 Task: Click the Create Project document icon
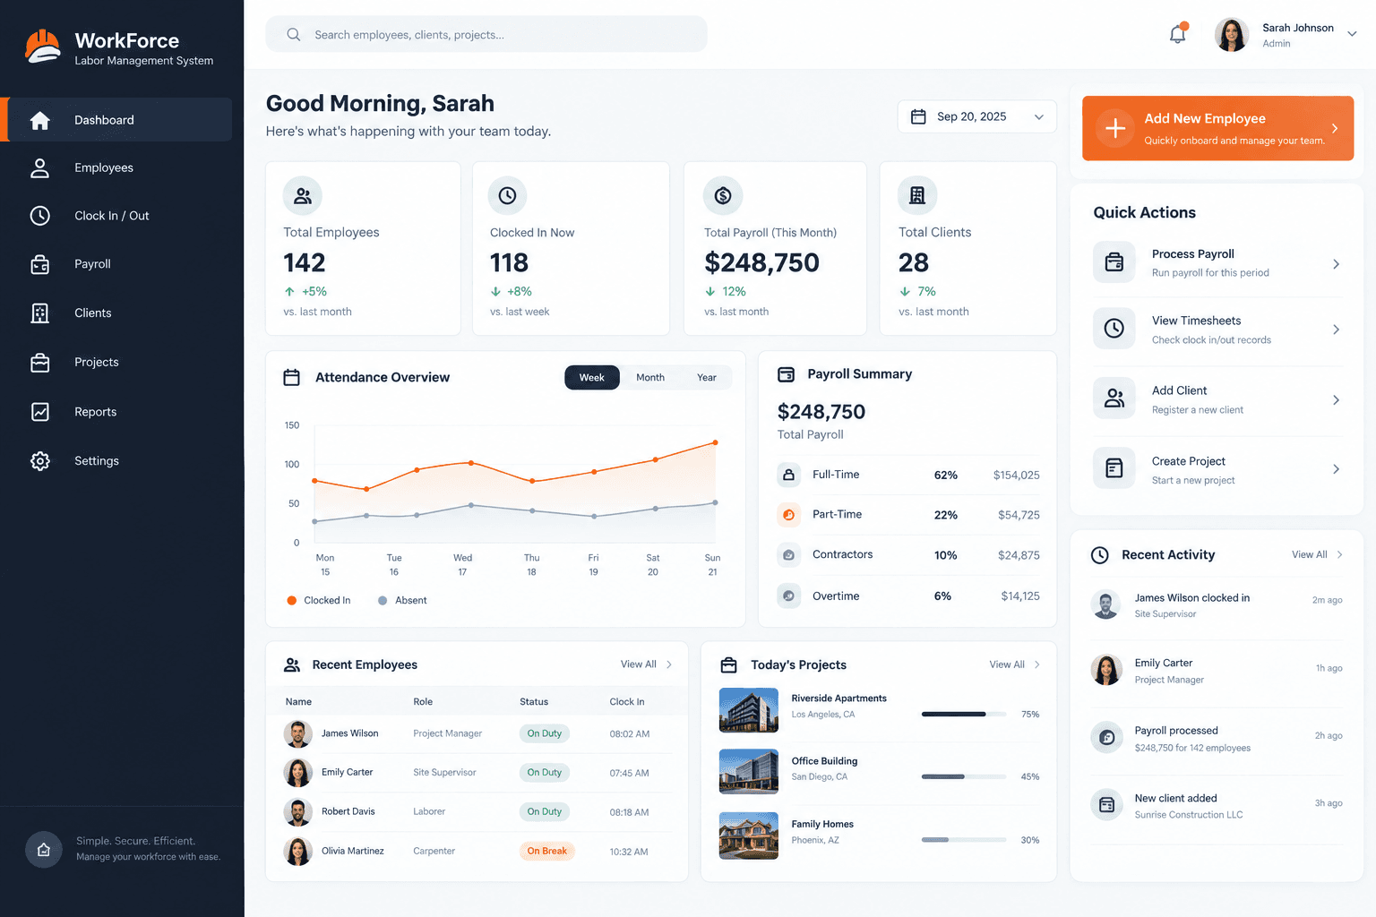(1114, 468)
